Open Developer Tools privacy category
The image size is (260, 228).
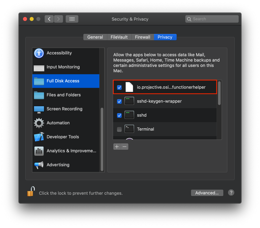pyautogui.click(x=63, y=137)
